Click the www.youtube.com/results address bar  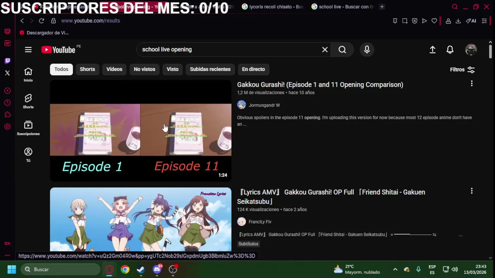(x=90, y=21)
